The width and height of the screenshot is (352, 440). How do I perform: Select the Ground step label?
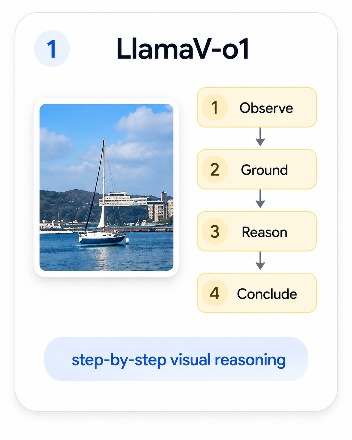264,170
